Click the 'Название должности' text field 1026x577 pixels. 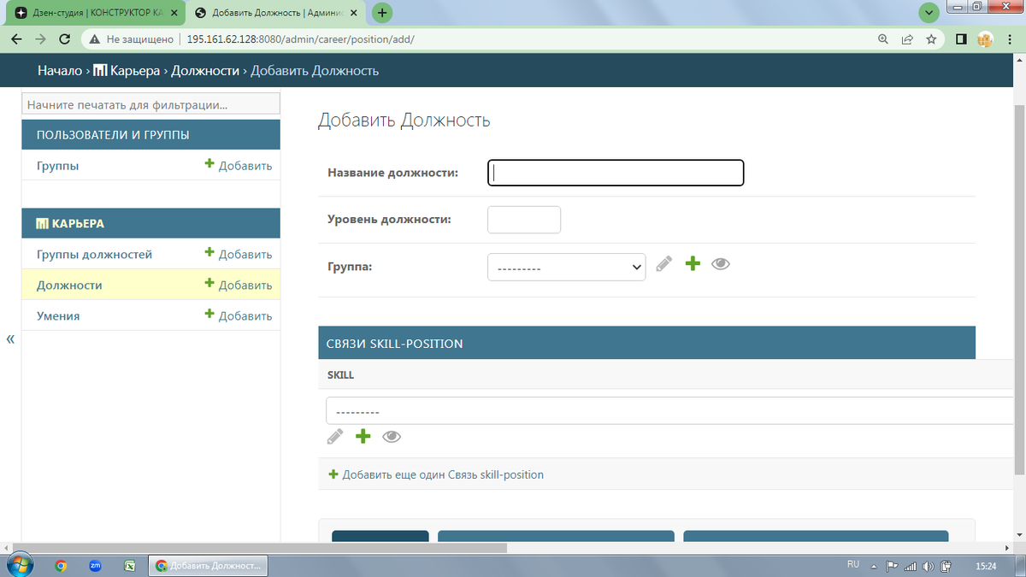616,173
